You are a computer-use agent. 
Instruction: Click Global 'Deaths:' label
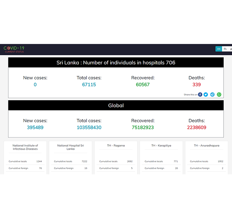tap(196, 121)
